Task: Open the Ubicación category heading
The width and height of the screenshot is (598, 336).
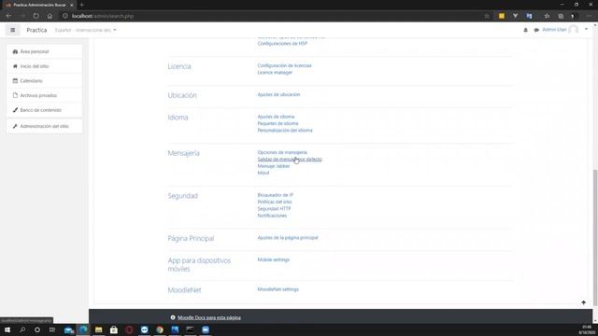Action: click(x=182, y=95)
